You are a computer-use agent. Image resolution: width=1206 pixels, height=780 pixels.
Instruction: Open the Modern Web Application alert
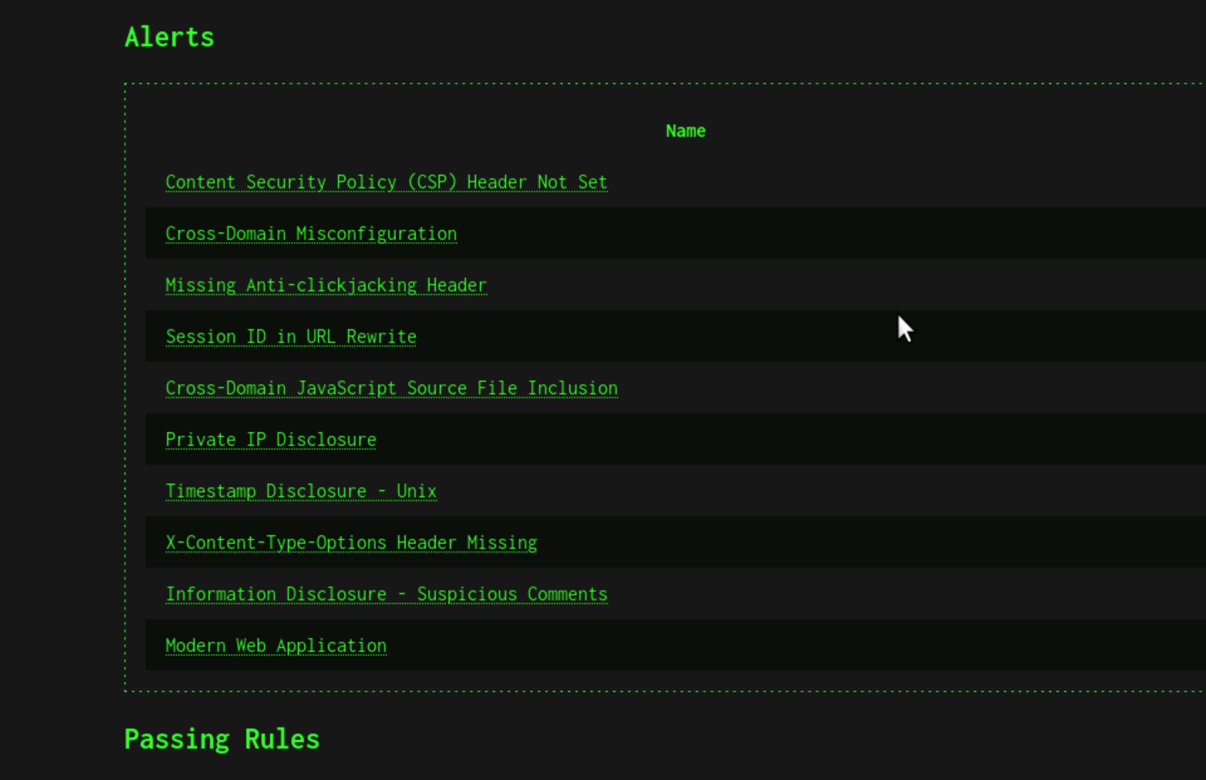[x=276, y=646]
